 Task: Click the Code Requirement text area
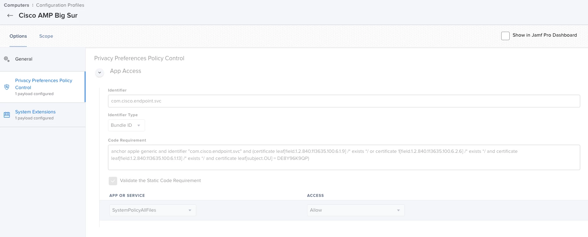[x=344, y=157]
